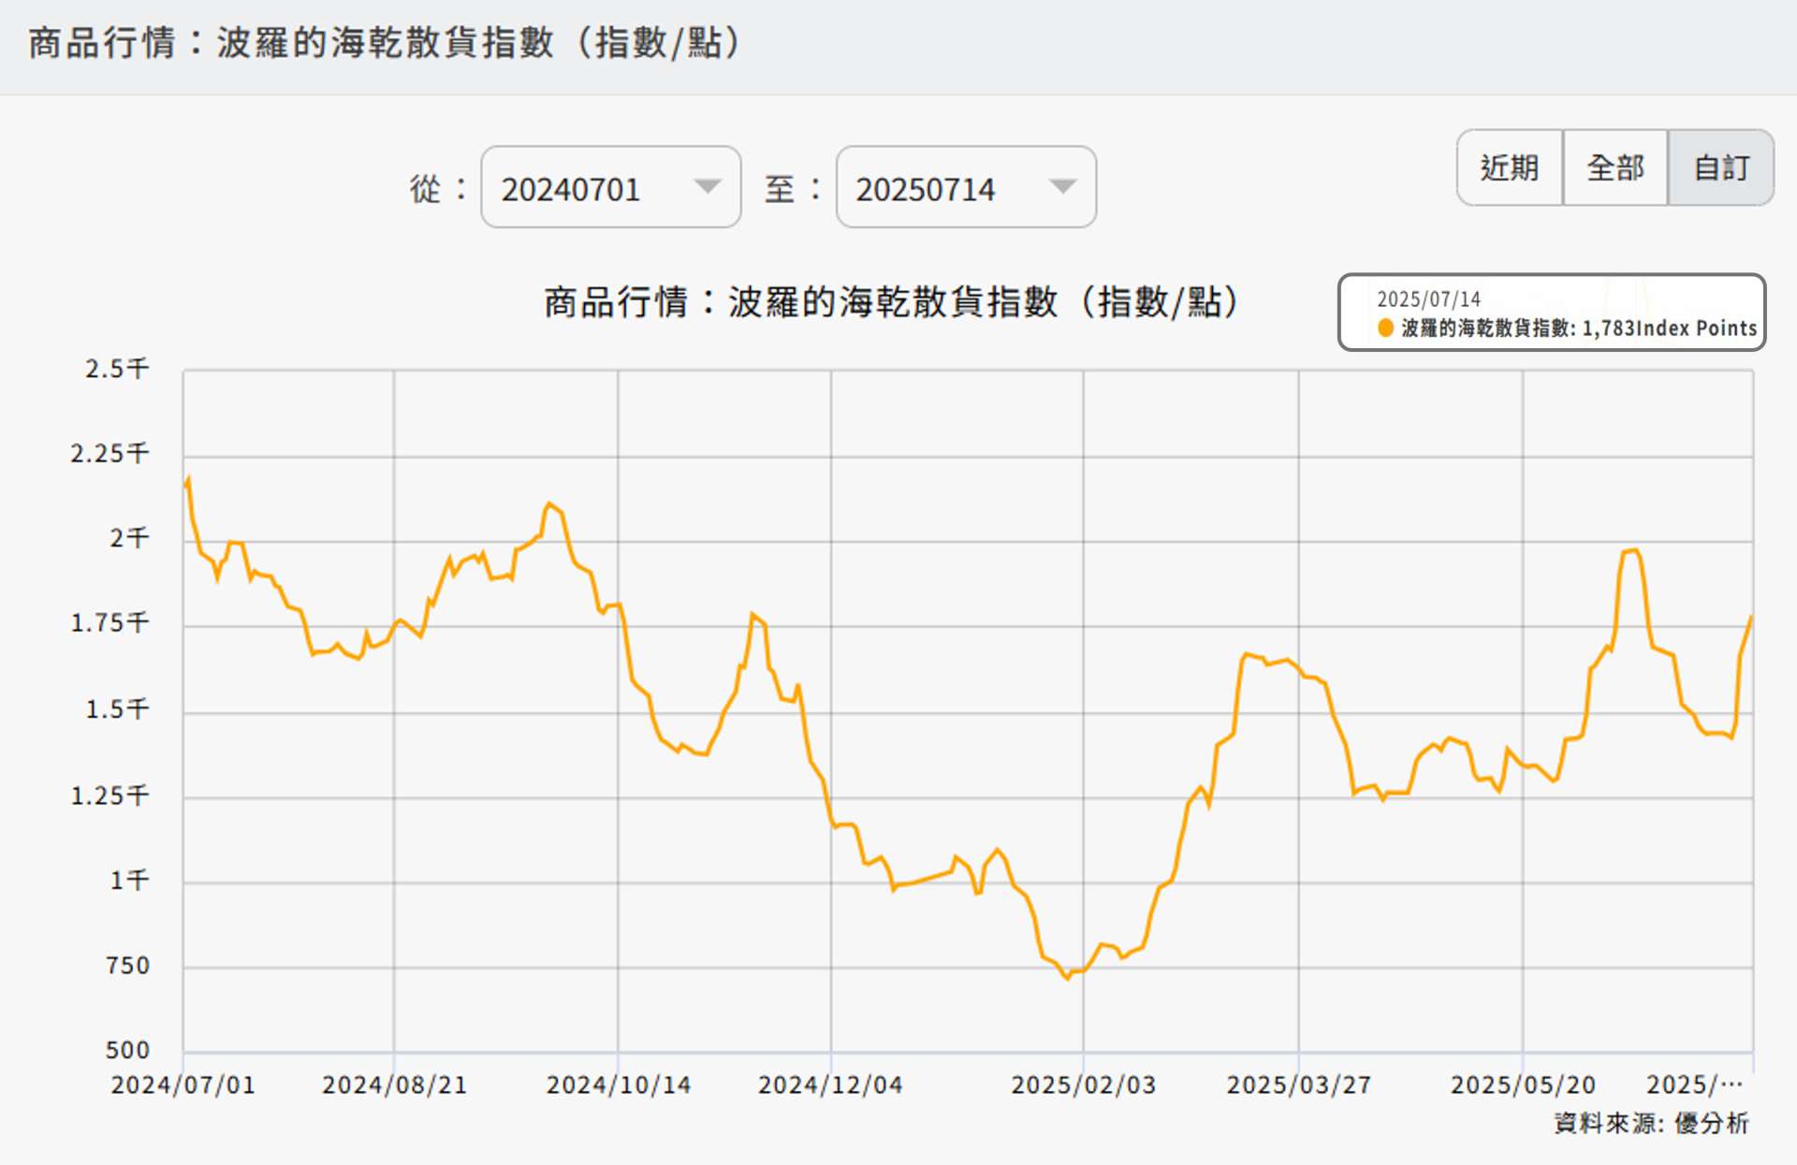Open the end date dropdown showing 20250714
Screen dimensions: 1797x1165
(x=966, y=187)
